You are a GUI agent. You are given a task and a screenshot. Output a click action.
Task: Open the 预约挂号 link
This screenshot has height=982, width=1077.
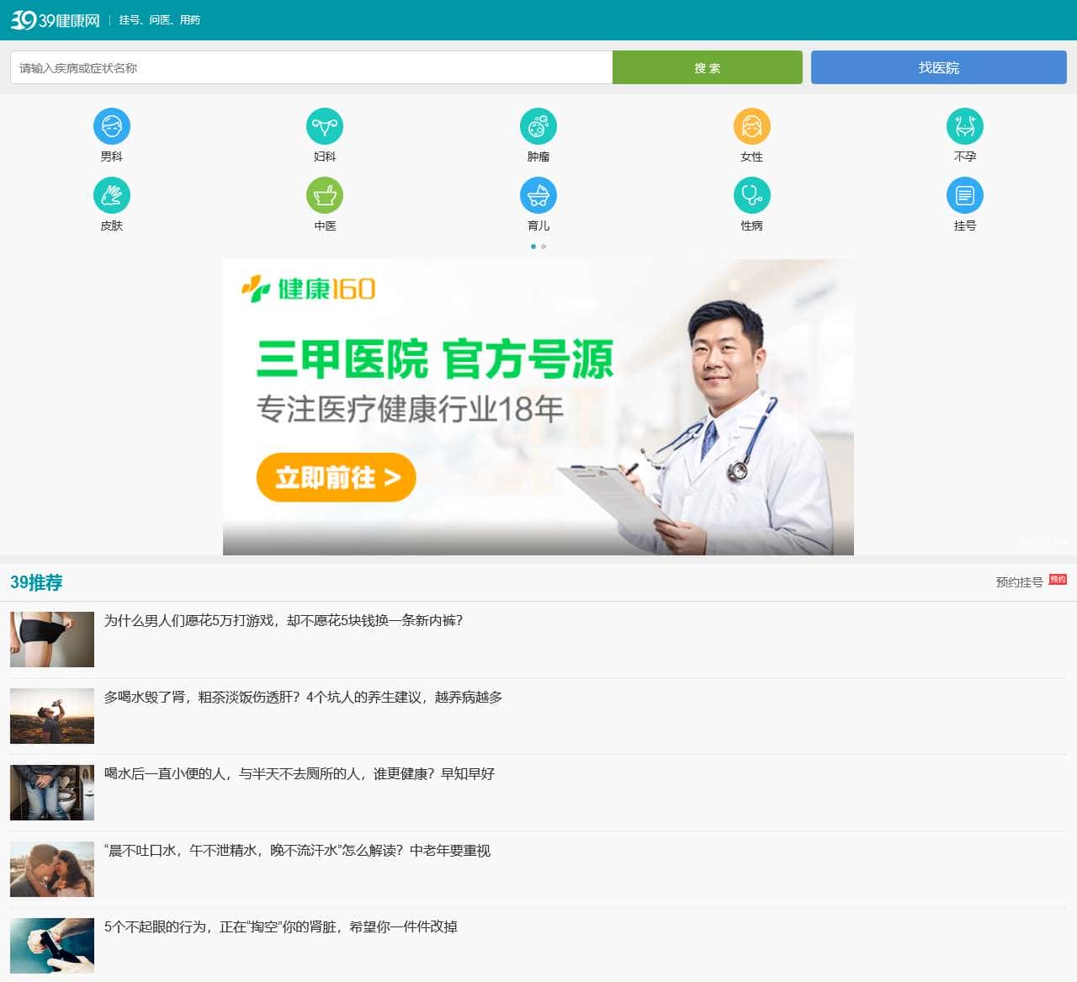(x=1019, y=581)
